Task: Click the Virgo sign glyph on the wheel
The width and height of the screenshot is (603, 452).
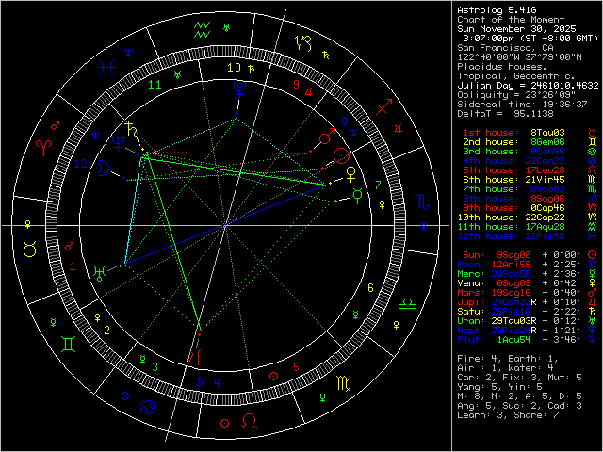Action: pyautogui.click(x=344, y=383)
